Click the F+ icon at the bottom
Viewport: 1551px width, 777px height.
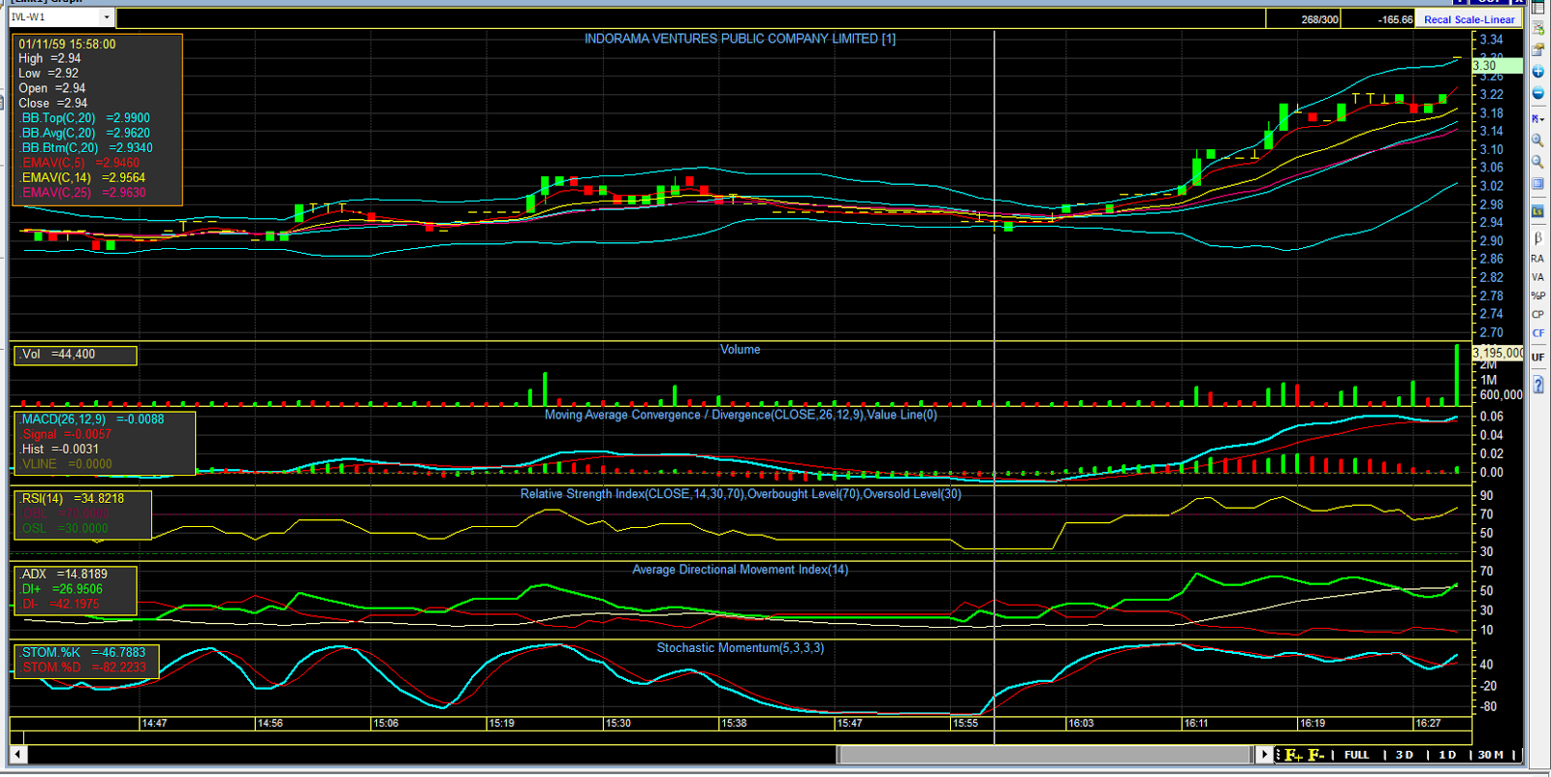point(1293,755)
